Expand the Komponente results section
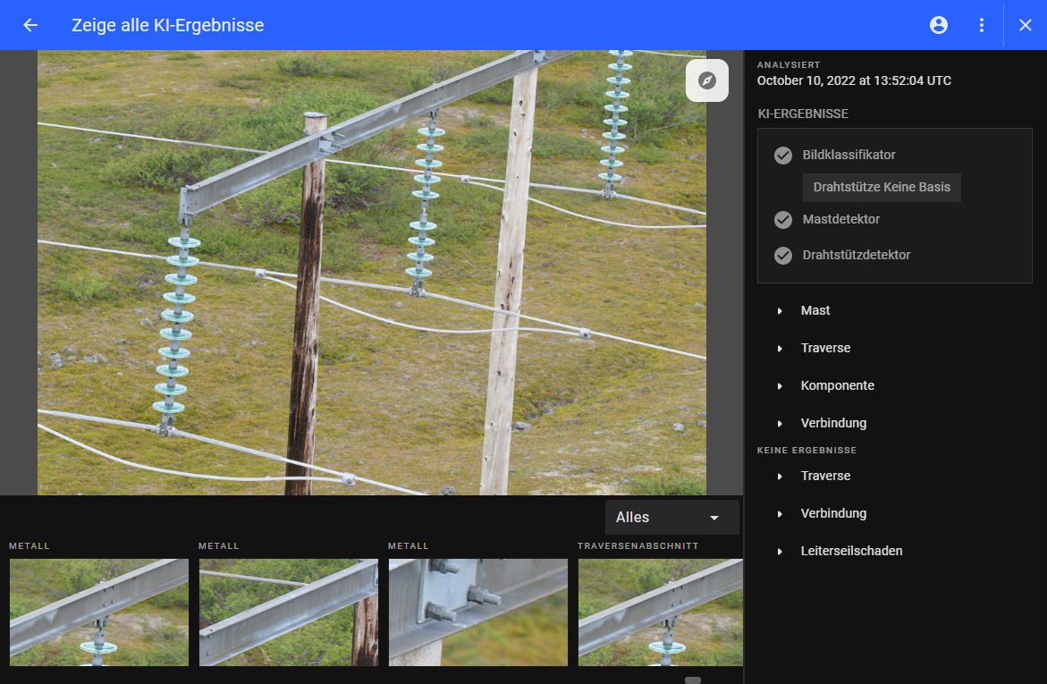Image resolution: width=1047 pixels, height=684 pixels. click(781, 386)
